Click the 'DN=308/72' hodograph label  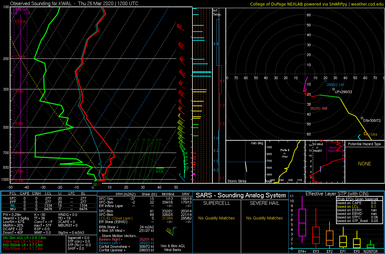coord(372,120)
